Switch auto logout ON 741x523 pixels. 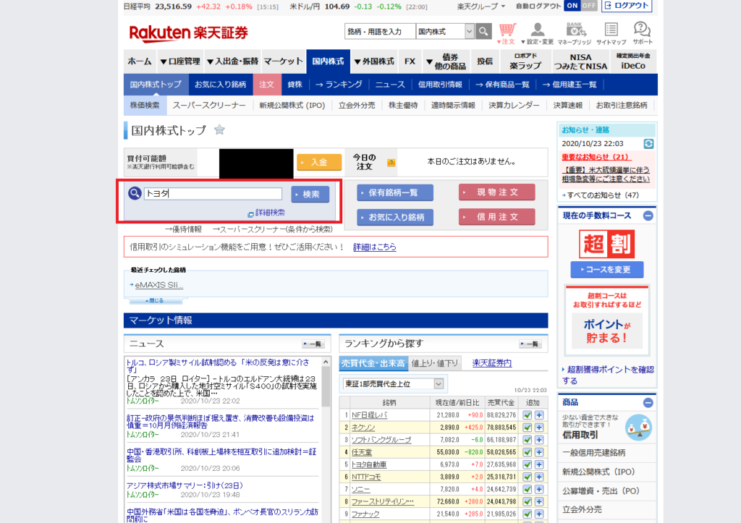point(572,6)
